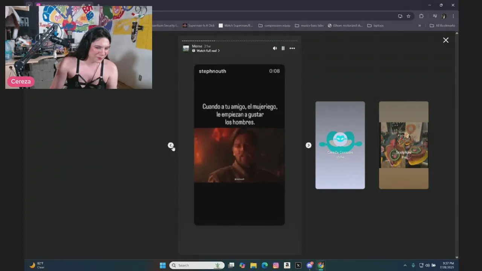Open the browser profile avatar

click(x=444, y=16)
